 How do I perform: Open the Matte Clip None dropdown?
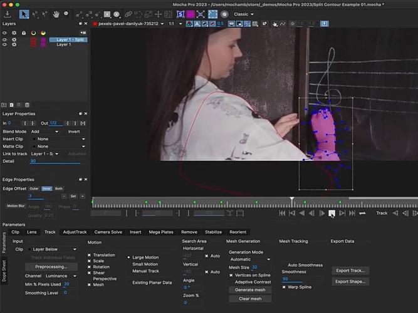tap(58, 146)
